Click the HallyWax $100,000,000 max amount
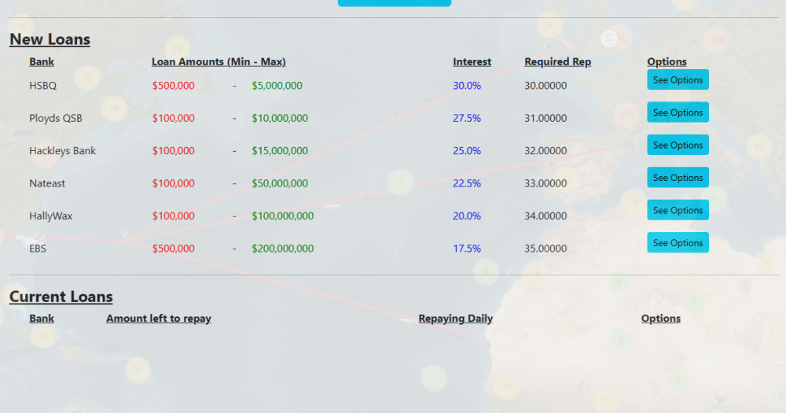Screen dimensions: 786x413 click(282, 216)
